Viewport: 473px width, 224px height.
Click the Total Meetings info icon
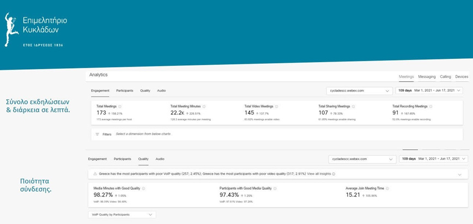point(120,106)
